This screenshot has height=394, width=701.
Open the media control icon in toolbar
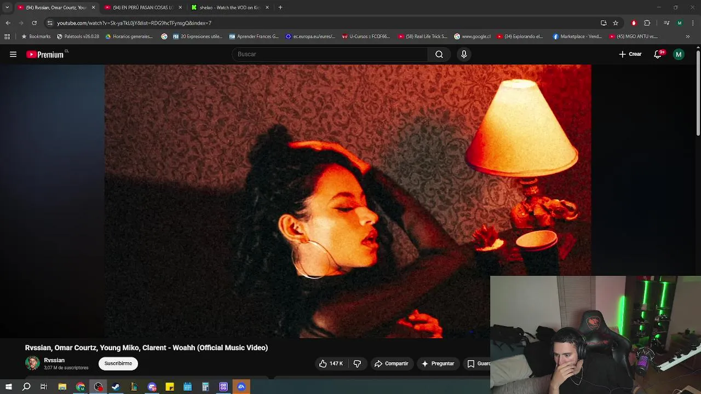click(666, 23)
